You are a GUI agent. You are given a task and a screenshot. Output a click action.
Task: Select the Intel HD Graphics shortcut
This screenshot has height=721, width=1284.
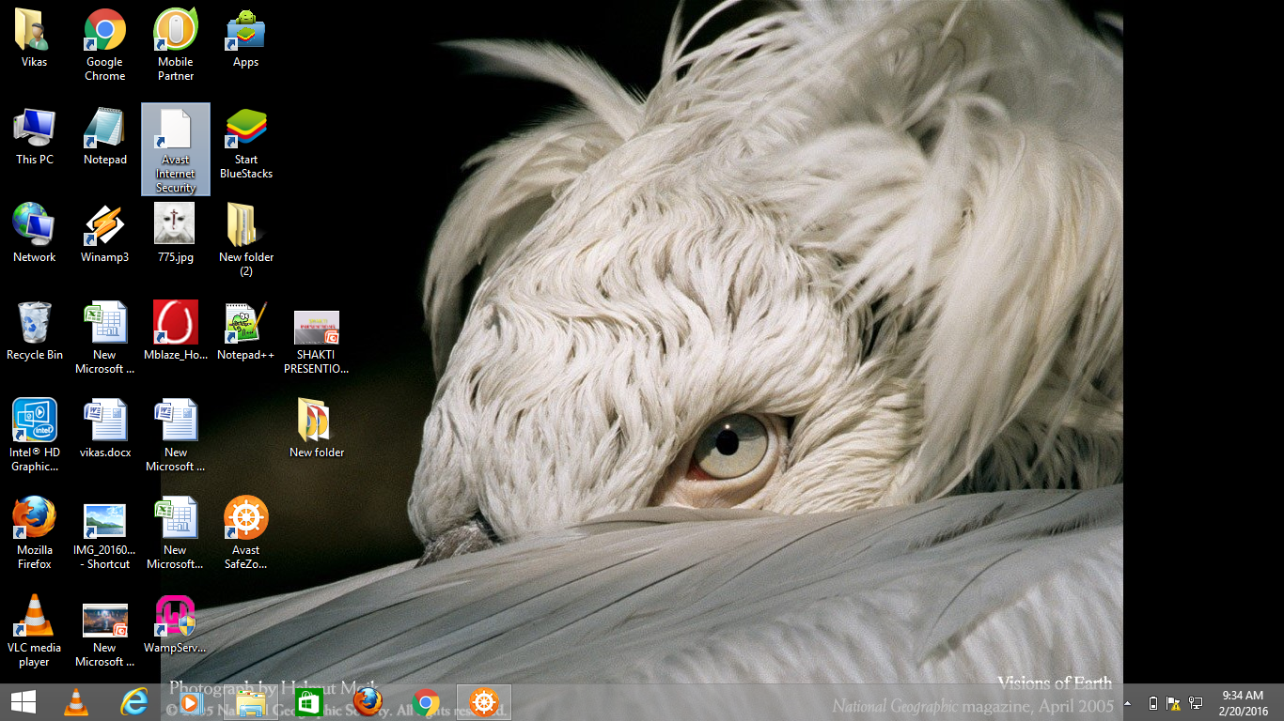point(35,435)
